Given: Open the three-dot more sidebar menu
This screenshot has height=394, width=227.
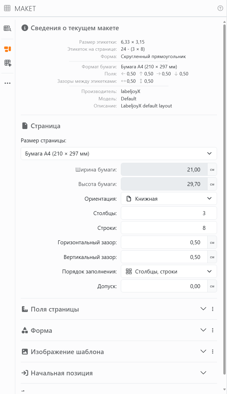Looking at the screenshot, I should pos(7,83).
